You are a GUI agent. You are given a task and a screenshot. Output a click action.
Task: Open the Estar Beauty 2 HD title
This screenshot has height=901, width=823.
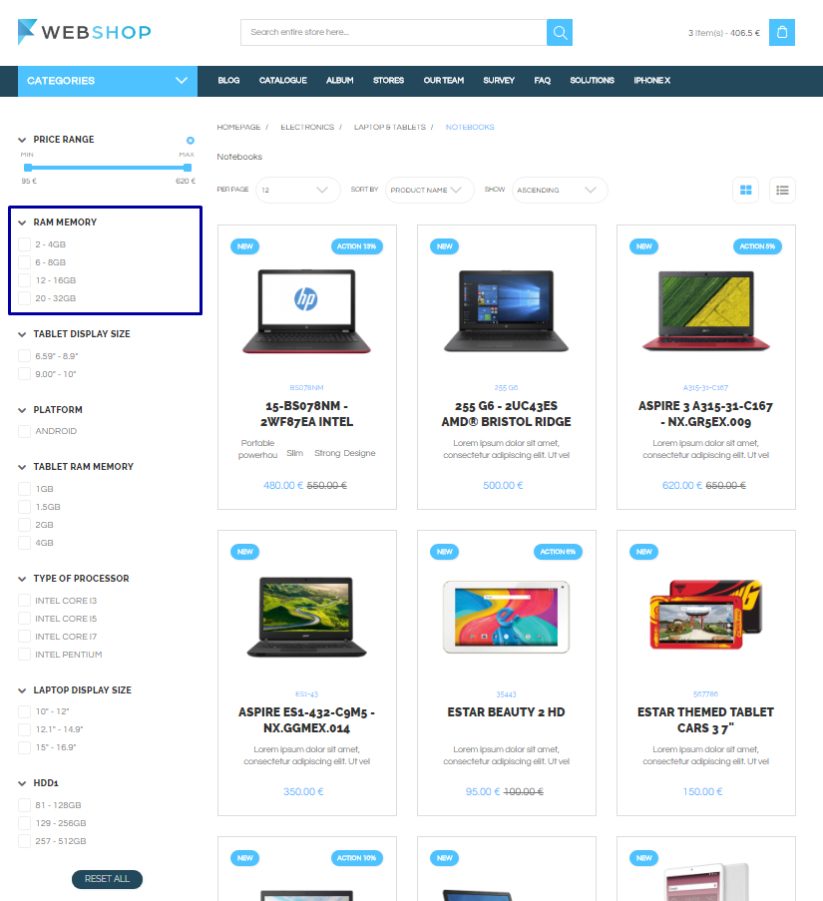click(x=506, y=712)
